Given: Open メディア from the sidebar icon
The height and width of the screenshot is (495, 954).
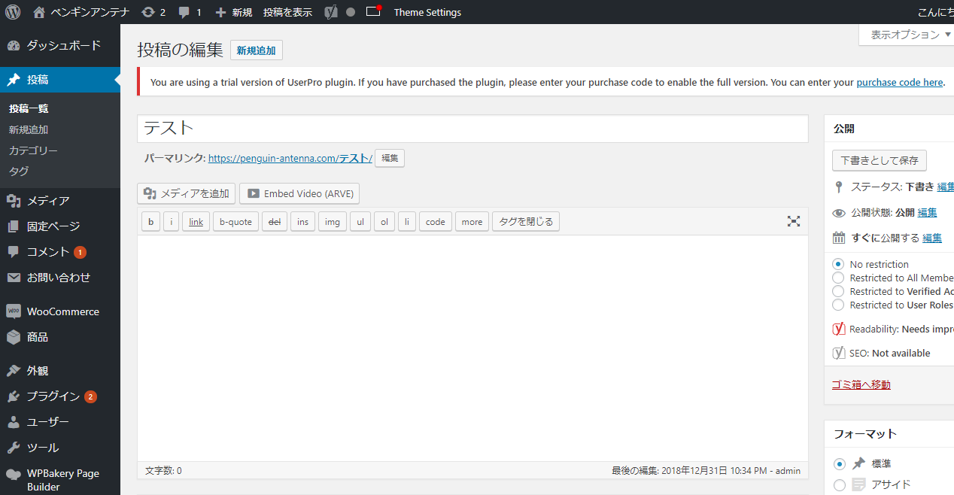Looking at the screenshot, I should point(14,200).
